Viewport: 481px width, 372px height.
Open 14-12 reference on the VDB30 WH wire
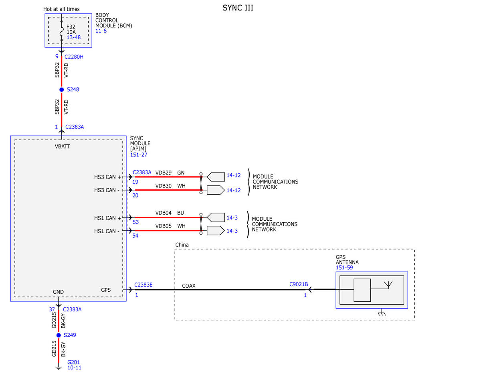[234, 190]
